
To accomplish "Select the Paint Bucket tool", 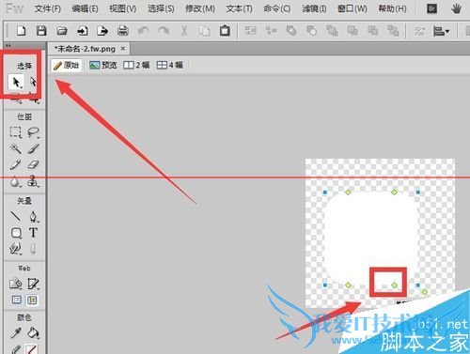I will click(x=33, y=333).
